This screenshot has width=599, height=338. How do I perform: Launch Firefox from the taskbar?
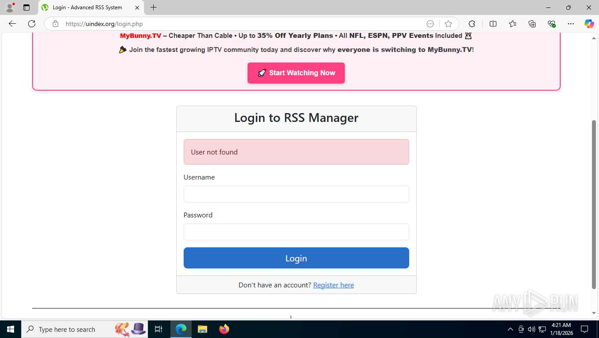coord(224,329)
